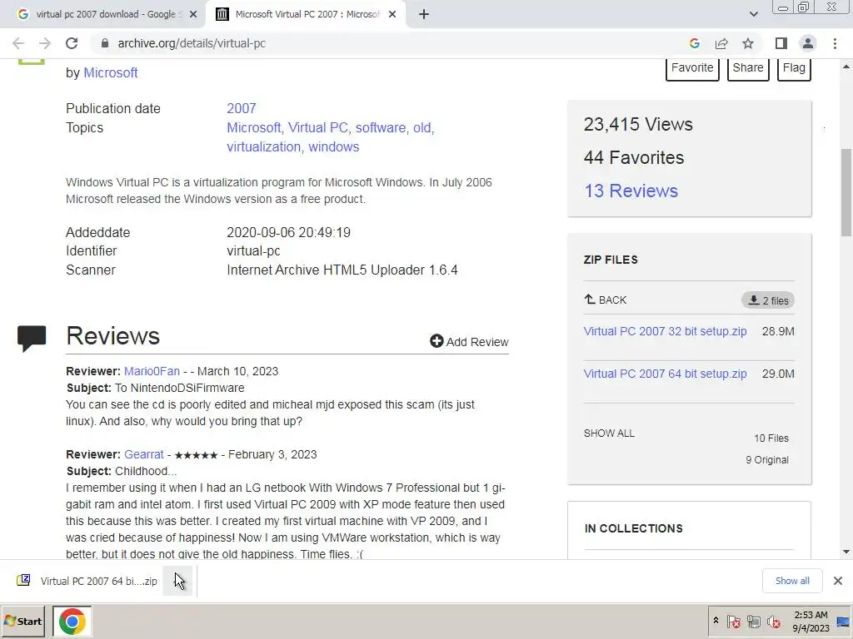
Task: Open Chrome's three-dot menu
Action: pos(835,43)
